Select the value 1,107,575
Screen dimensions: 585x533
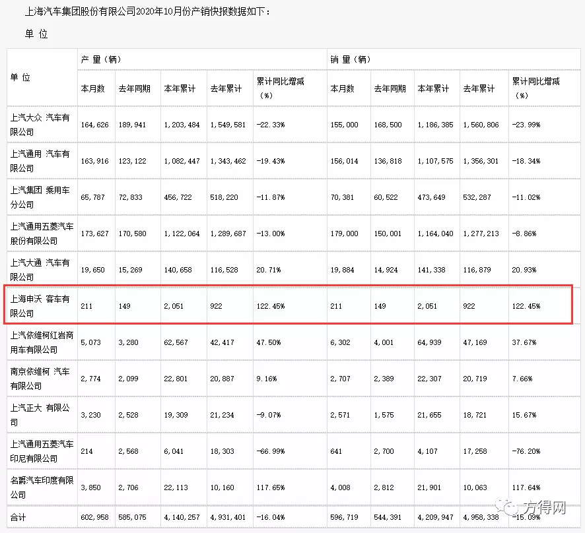click(x=435, y=161)
